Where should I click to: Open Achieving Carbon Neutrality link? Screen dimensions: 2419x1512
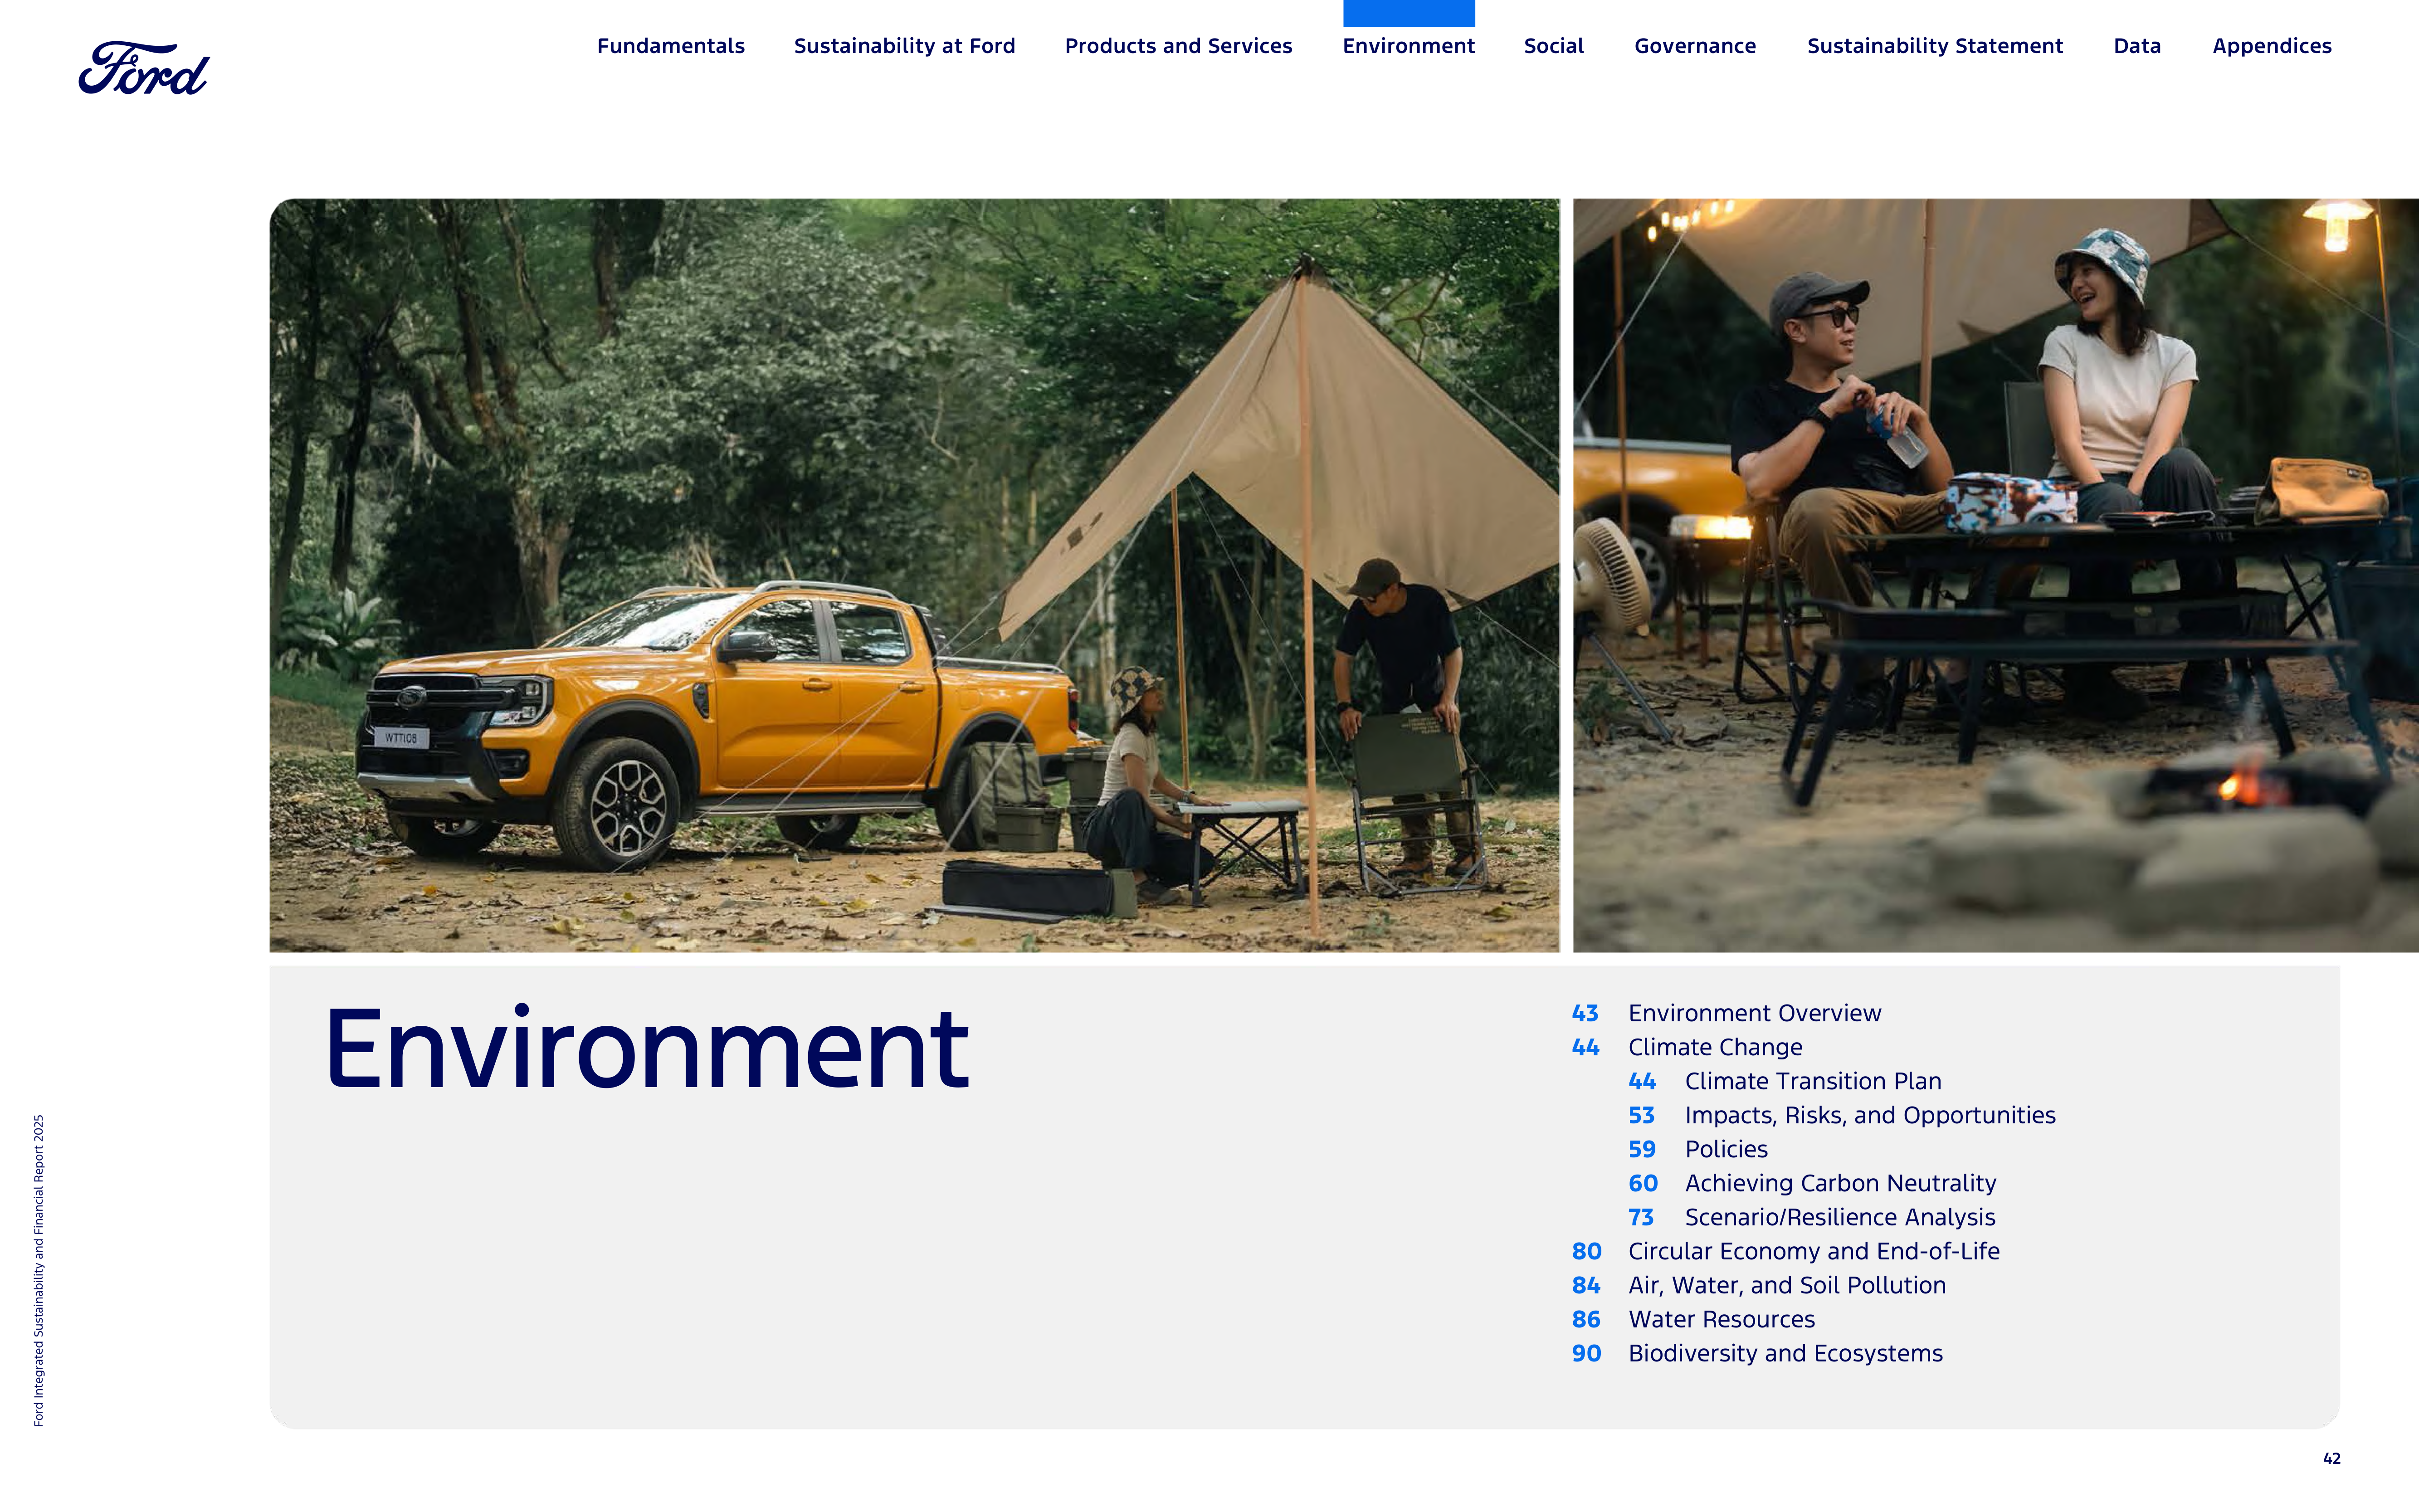click(1840, 1183)
